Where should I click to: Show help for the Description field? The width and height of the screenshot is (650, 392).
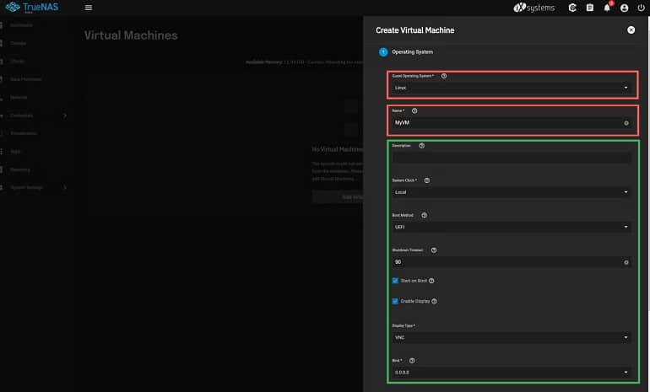pyautogui.click(x=421, y=146)
